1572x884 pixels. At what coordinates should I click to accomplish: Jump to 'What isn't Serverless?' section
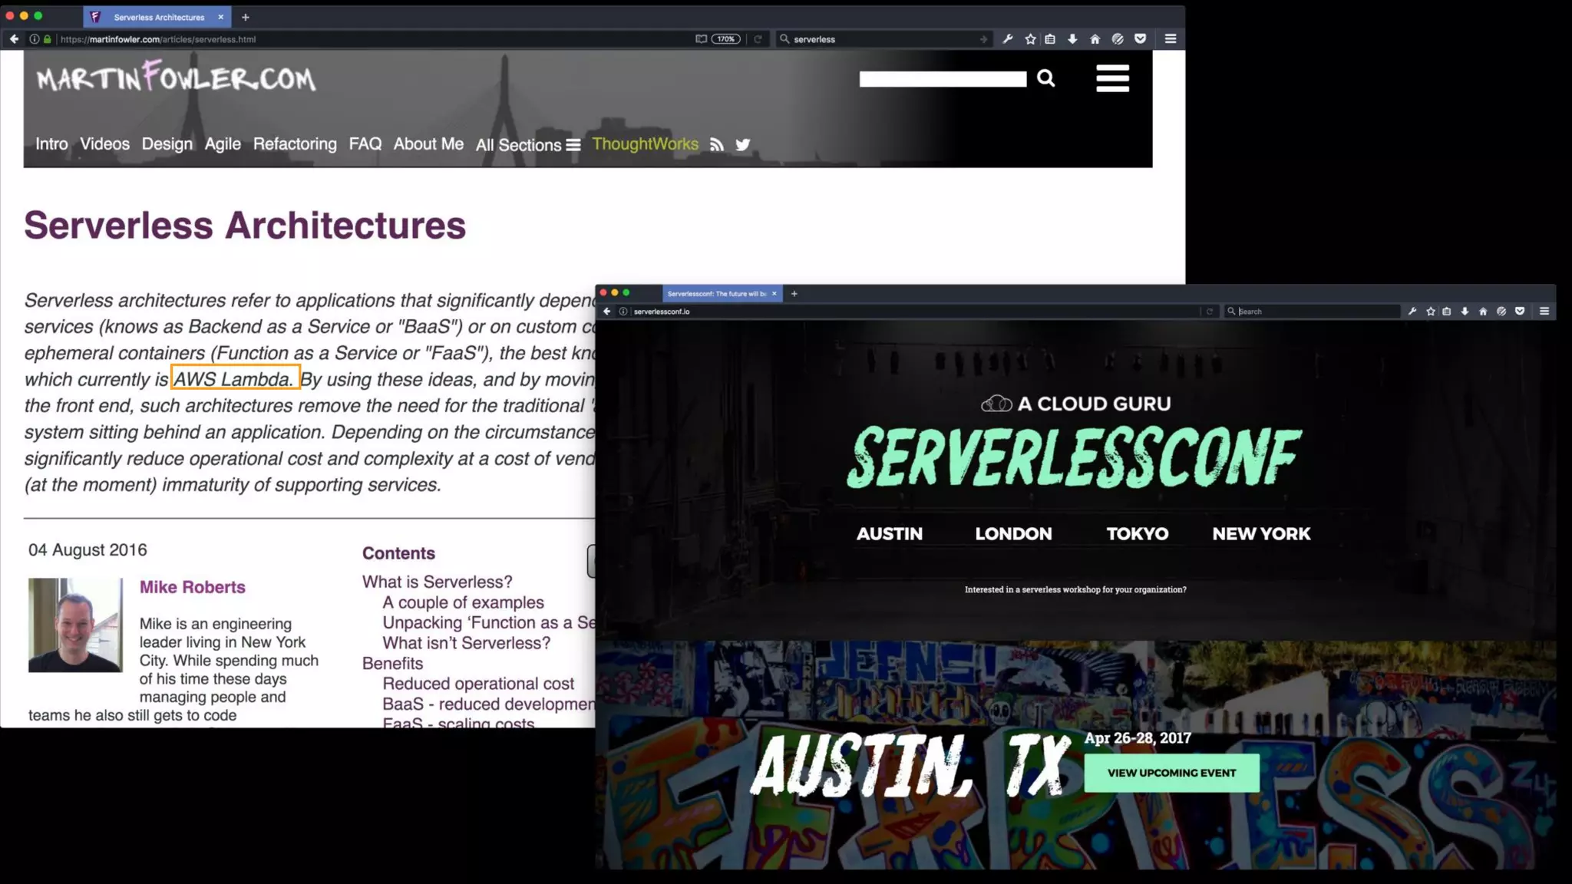click(466, 643)
